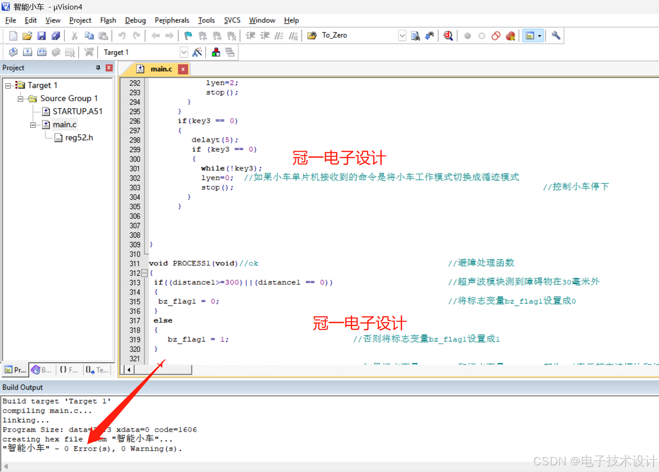This screenshot has width=659, height=472.
Task: Build the target files icon
Action: (x=28, y=52)
